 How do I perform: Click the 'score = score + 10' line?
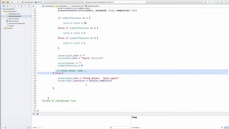[x=75, y=23]
